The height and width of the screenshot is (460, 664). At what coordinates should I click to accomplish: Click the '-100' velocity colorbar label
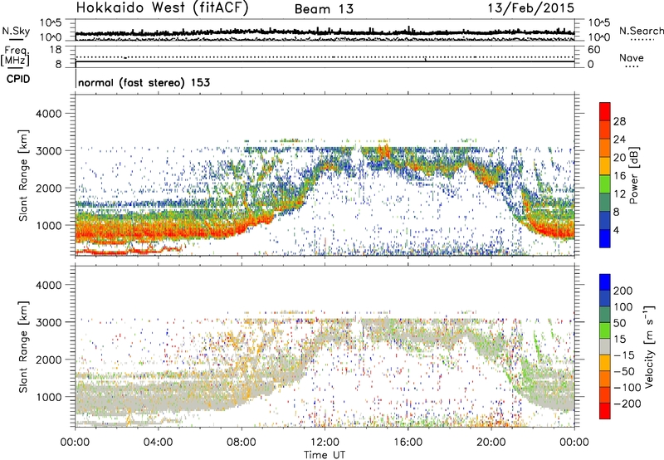tap(627, 388)
